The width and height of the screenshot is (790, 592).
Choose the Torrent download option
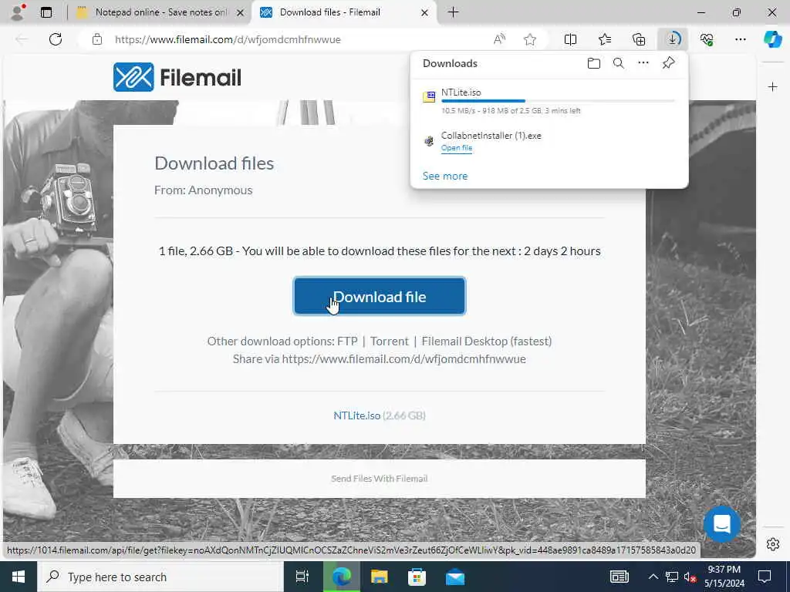389,341
